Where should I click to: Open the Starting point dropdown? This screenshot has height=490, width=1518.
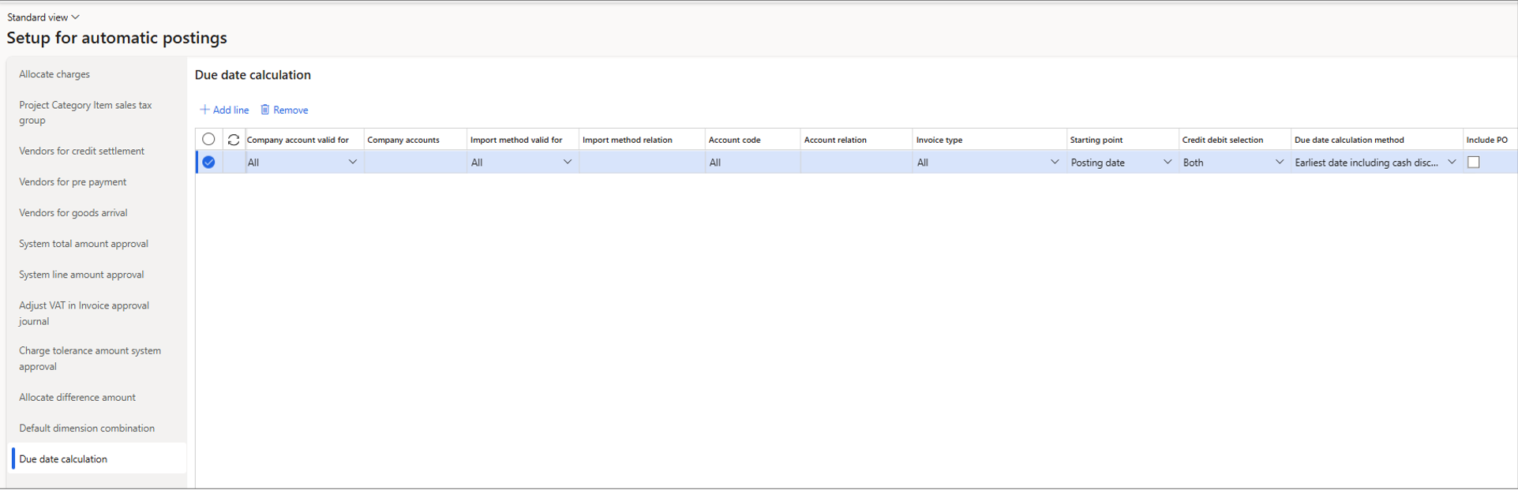1167,163
